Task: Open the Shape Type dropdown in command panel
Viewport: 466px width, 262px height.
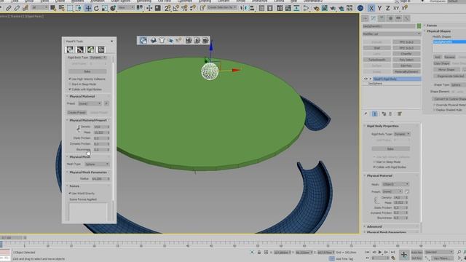Action: 458,85
